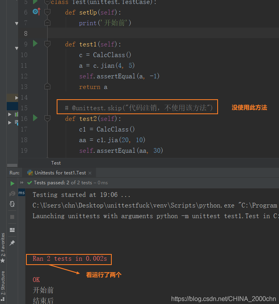279x304 pixels.
Task: Click the 开始前 console output line
Action: [43, 290]
